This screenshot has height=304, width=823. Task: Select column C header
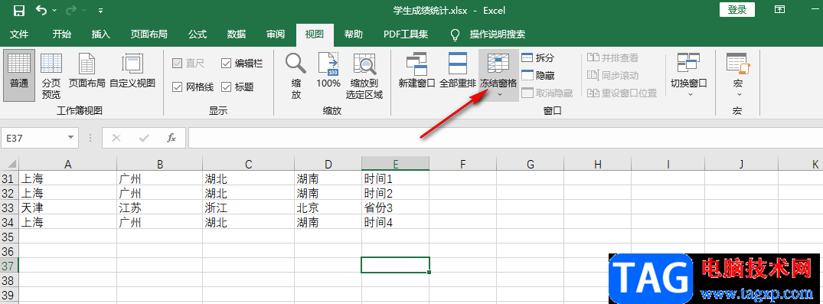(248, 165)
